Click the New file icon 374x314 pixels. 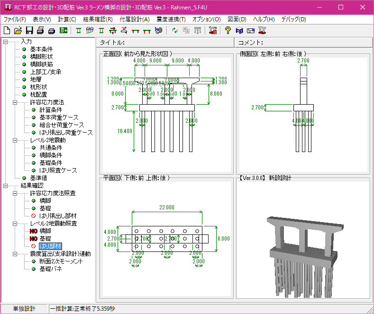(x=7, y=31)
